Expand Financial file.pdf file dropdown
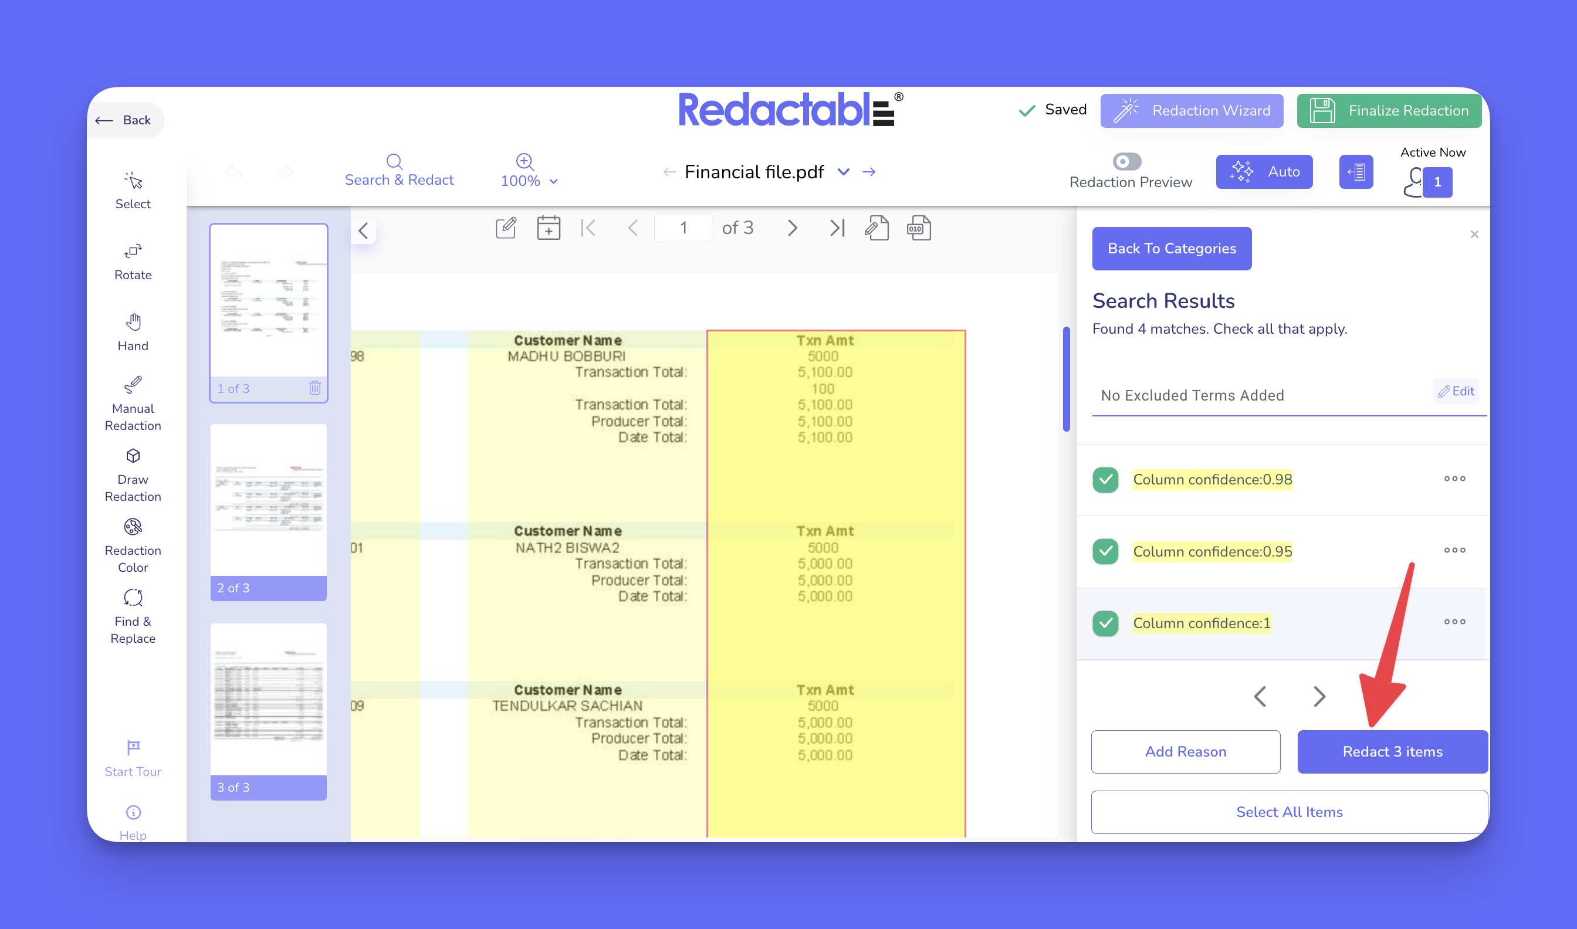This screenshot has height=929, width=1577. [x=843, y=171]
